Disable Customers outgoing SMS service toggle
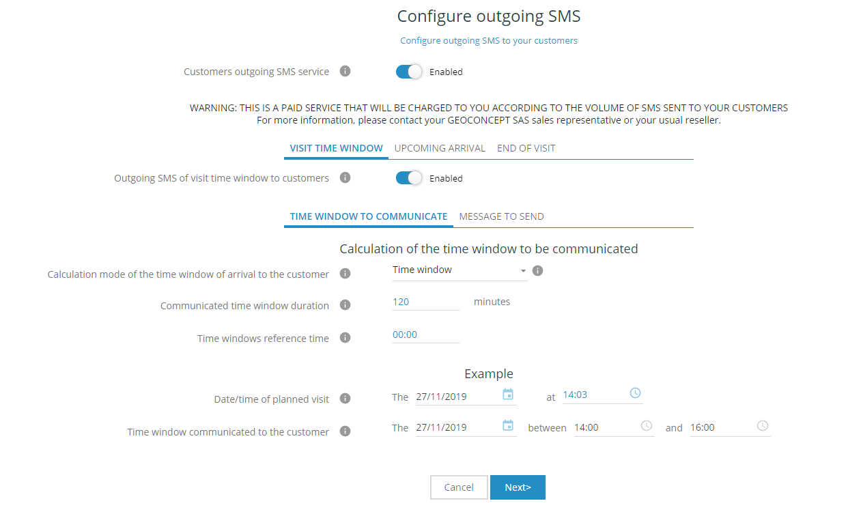The image size is (848, 514). point(409,72)
